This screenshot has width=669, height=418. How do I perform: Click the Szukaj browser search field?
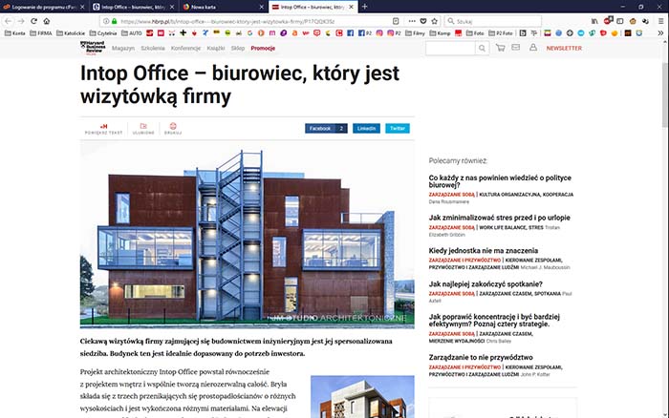coord(493,21)
